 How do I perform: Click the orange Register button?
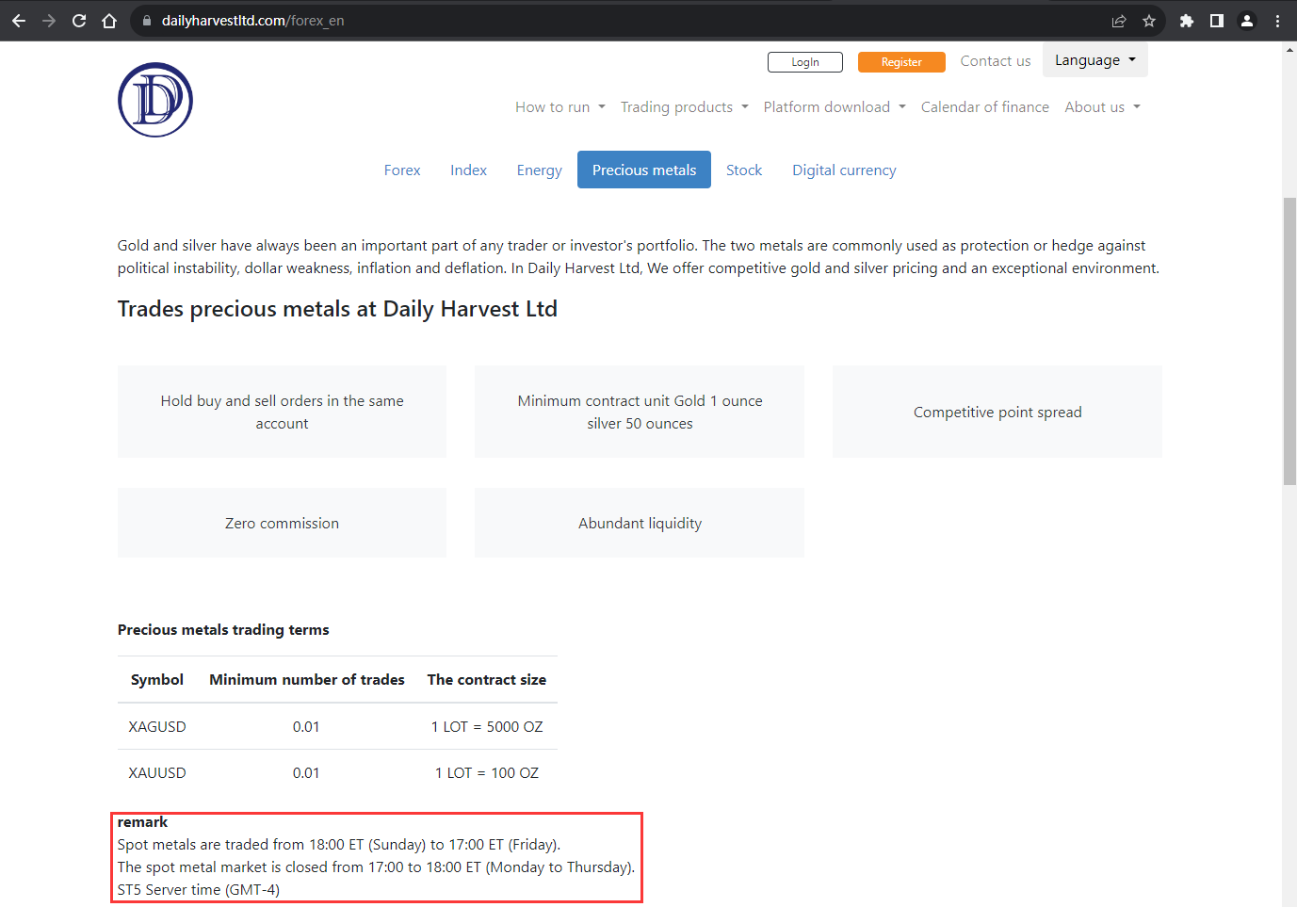tap(901, 62)
